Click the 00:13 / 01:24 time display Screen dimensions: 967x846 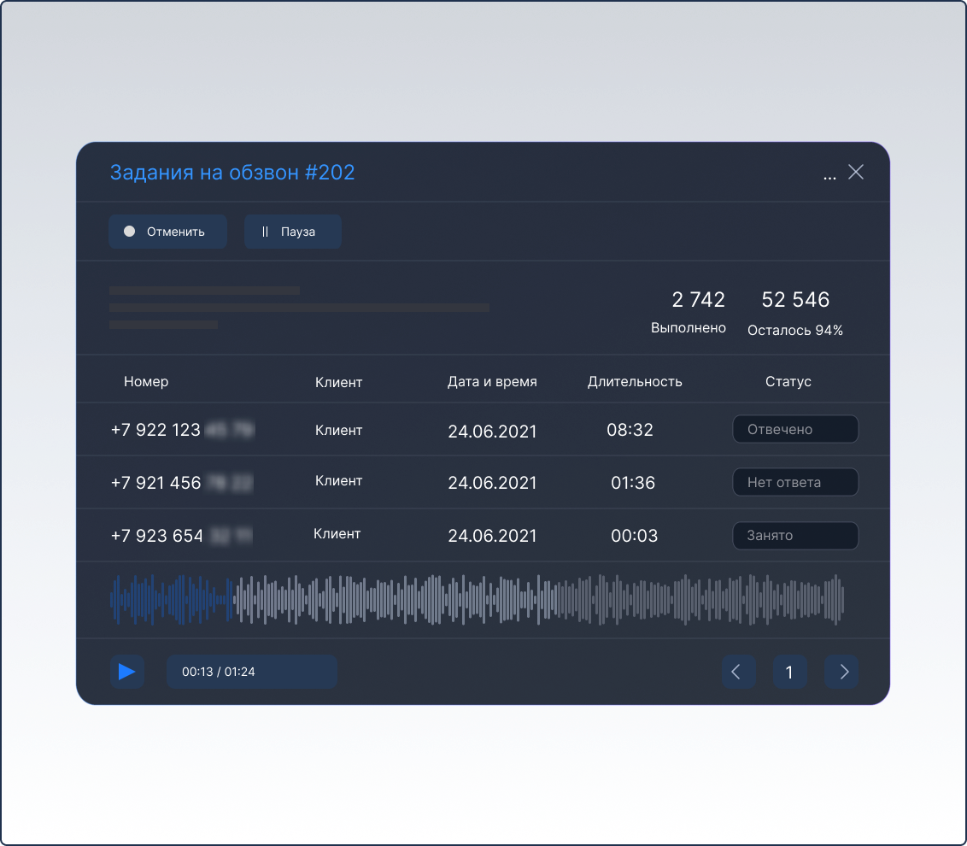click(x=252, y=672)
